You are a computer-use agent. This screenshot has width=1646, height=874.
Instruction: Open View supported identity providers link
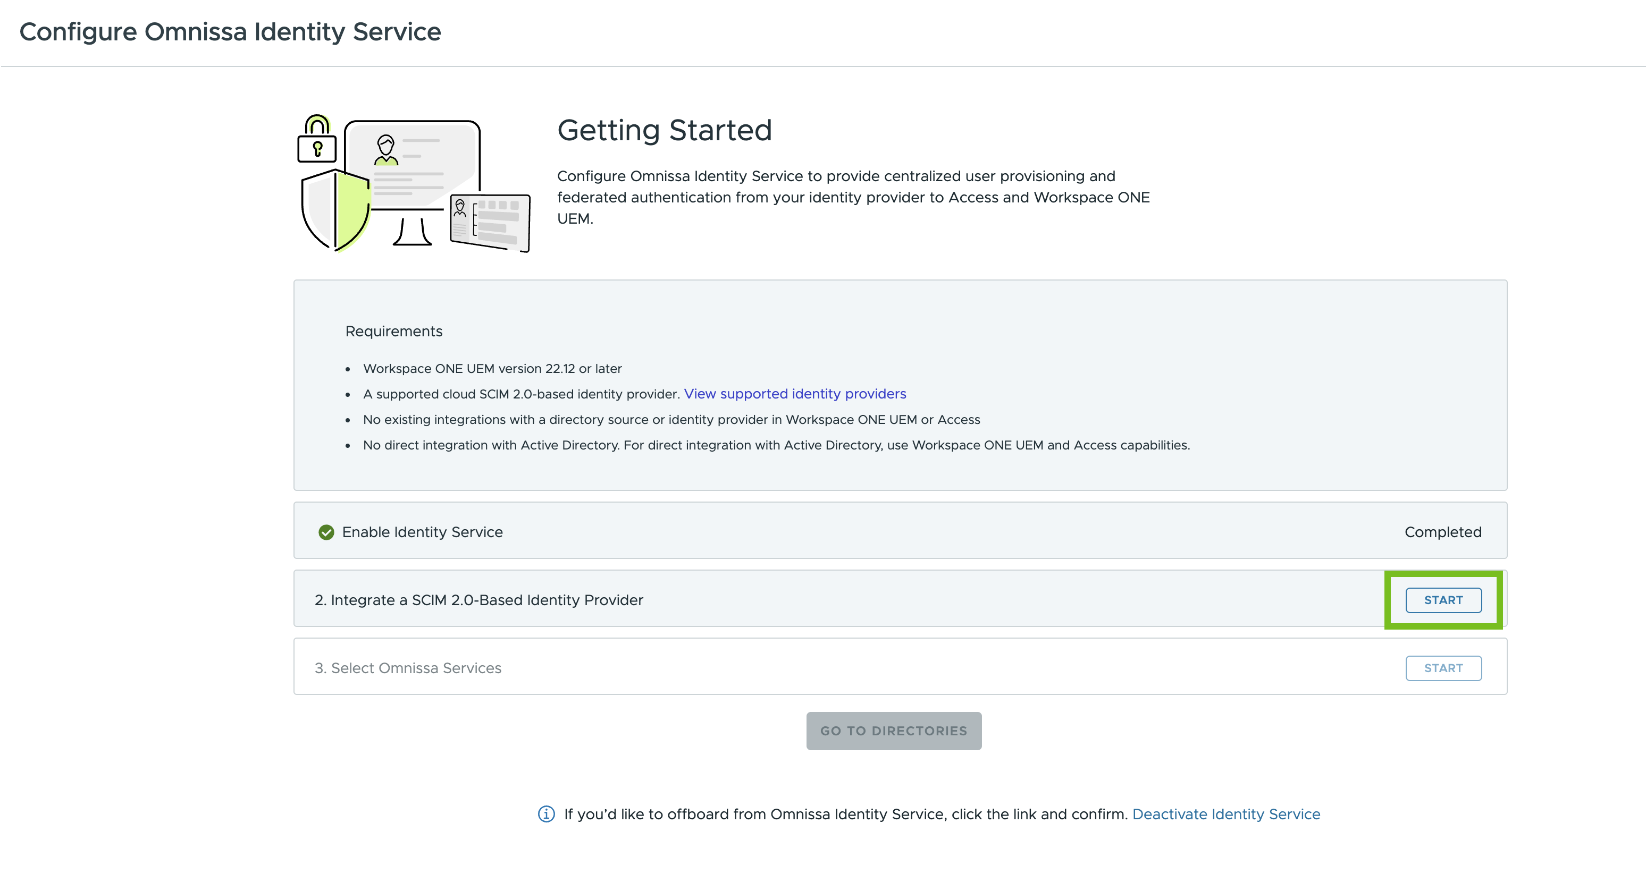click(x=795, y=394)
